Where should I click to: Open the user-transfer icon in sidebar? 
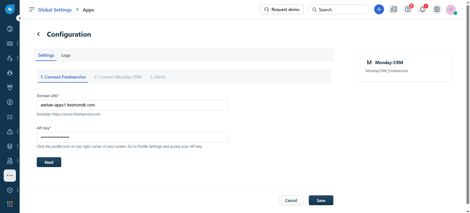click(x=10, y=58)
